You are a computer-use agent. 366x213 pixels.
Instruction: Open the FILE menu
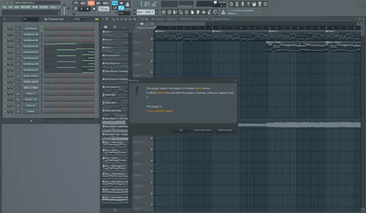(x=4, y=7)
